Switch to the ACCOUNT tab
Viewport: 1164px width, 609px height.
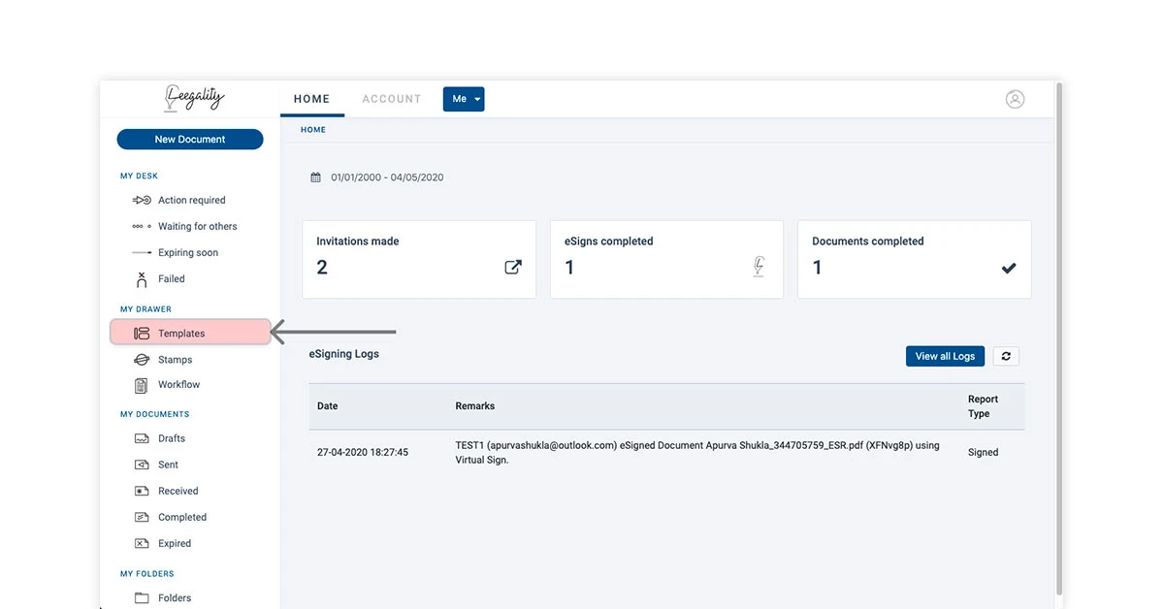point(391,98)
